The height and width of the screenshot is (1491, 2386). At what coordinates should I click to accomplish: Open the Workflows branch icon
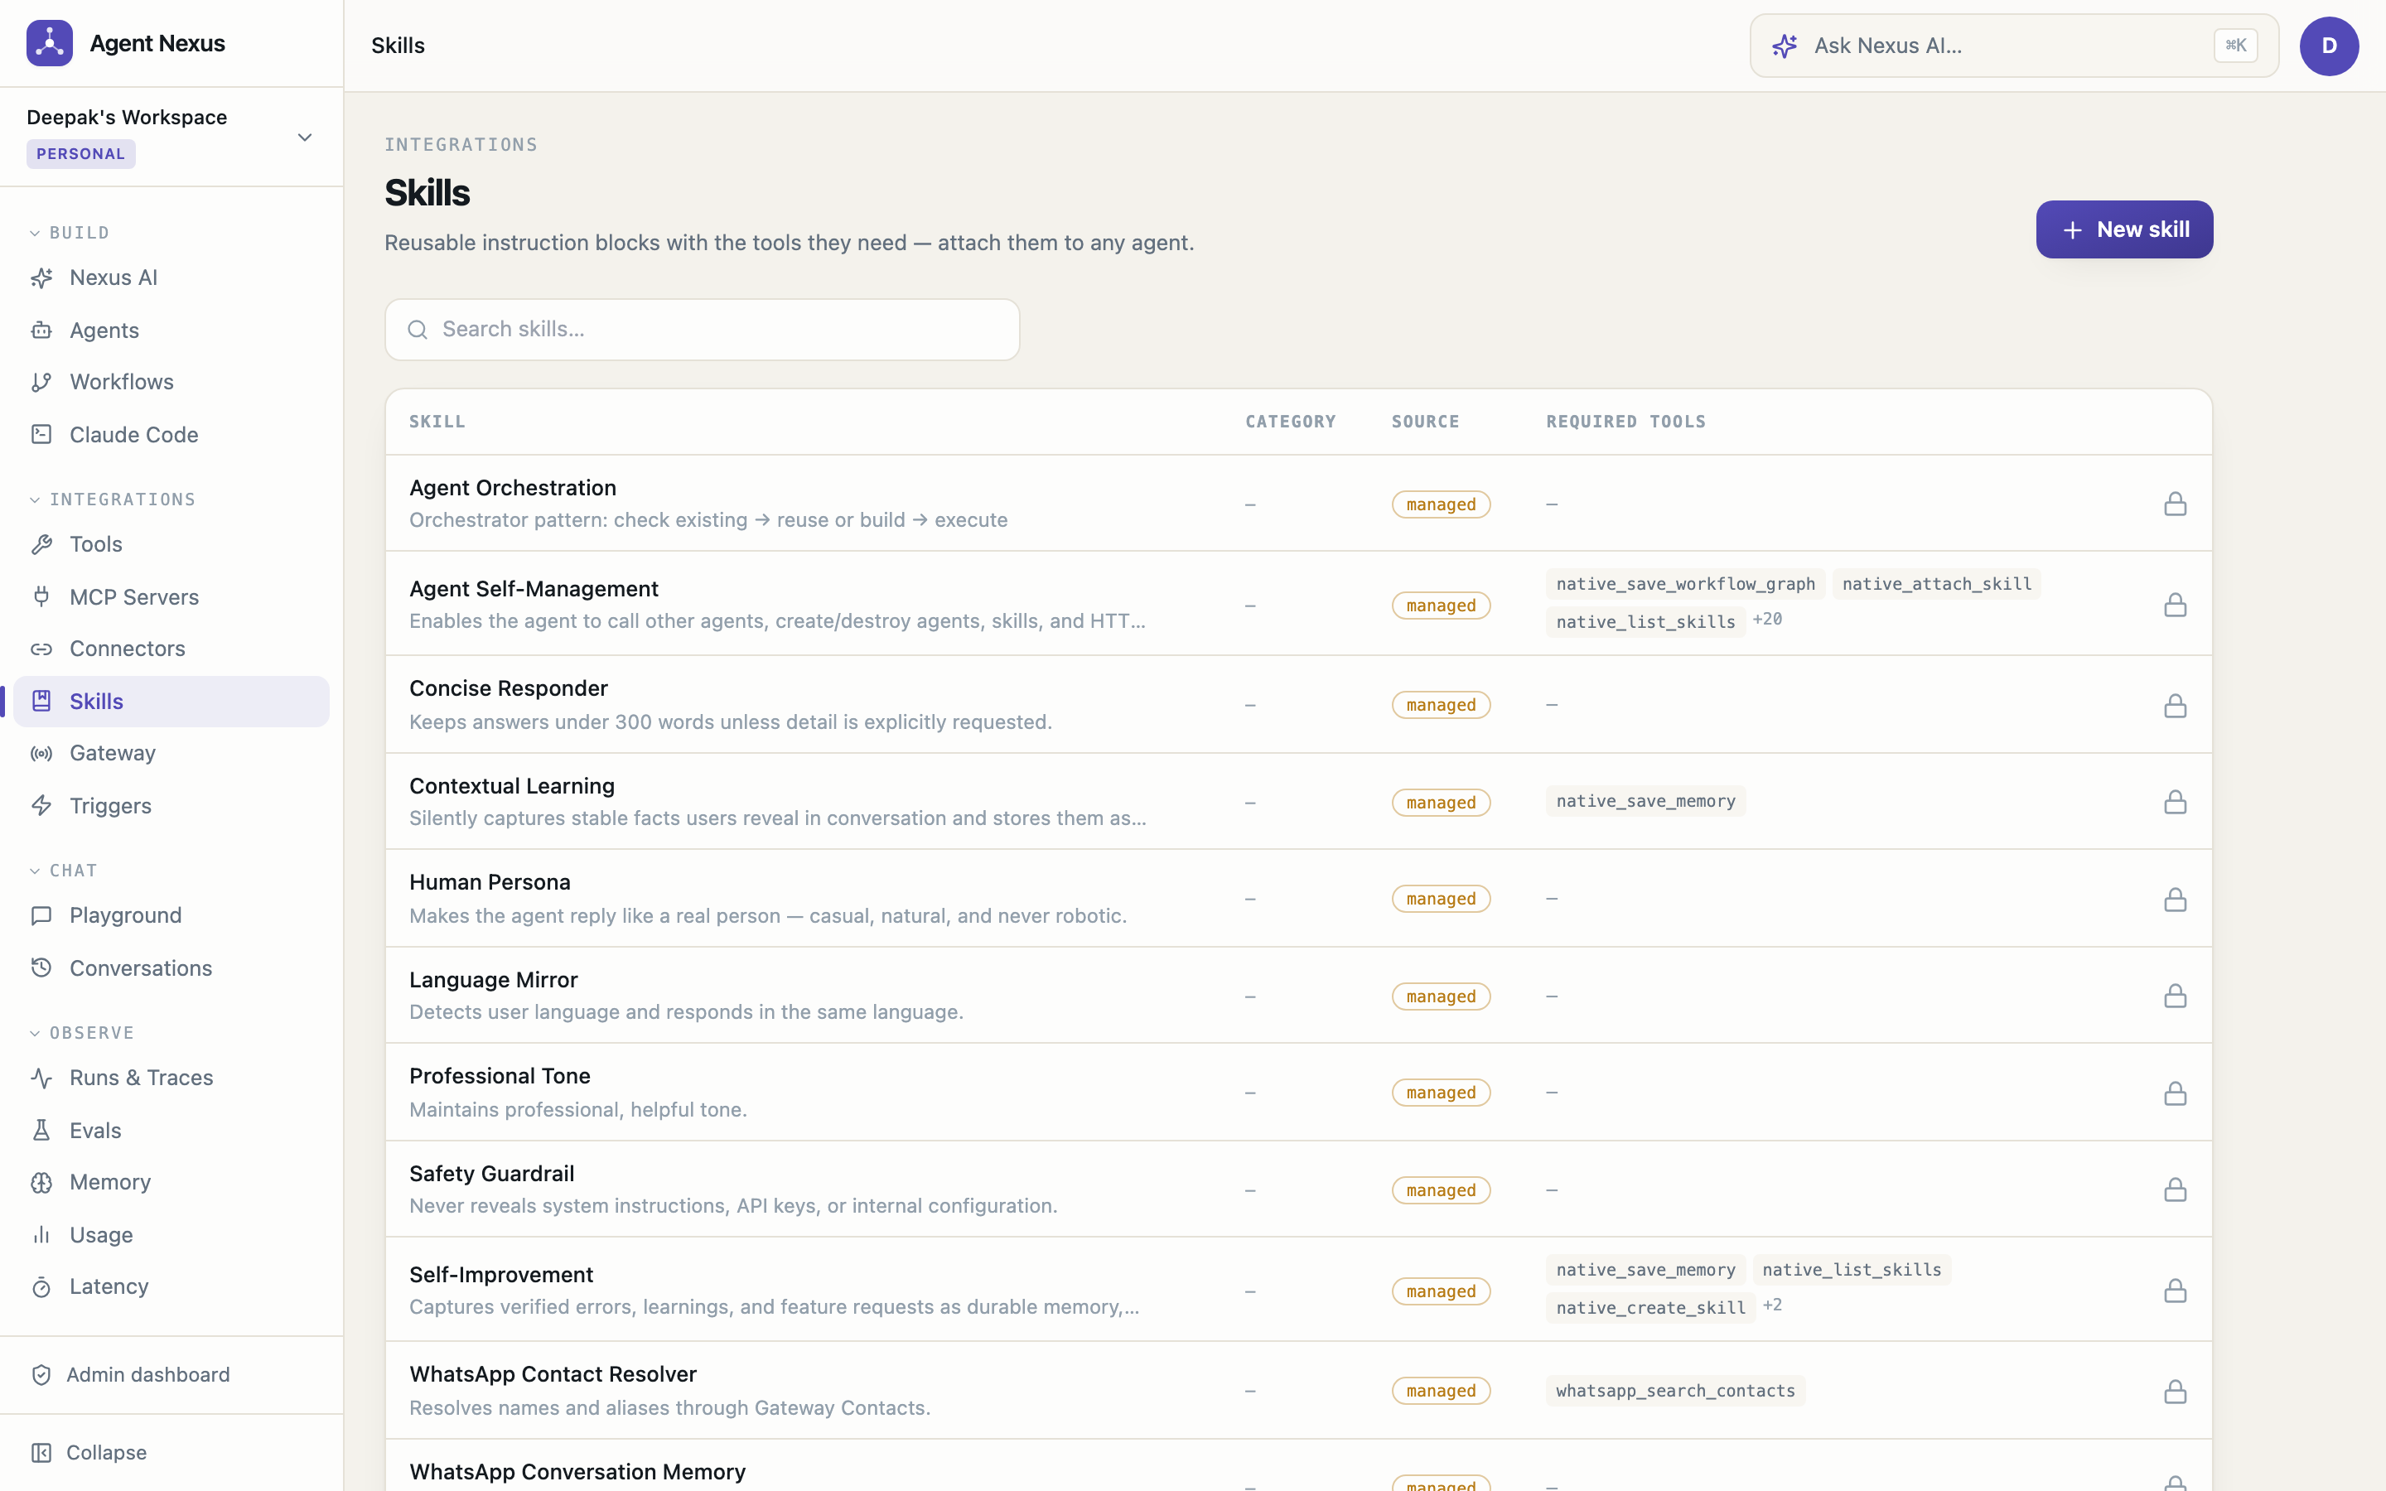[x=41, y=383]
